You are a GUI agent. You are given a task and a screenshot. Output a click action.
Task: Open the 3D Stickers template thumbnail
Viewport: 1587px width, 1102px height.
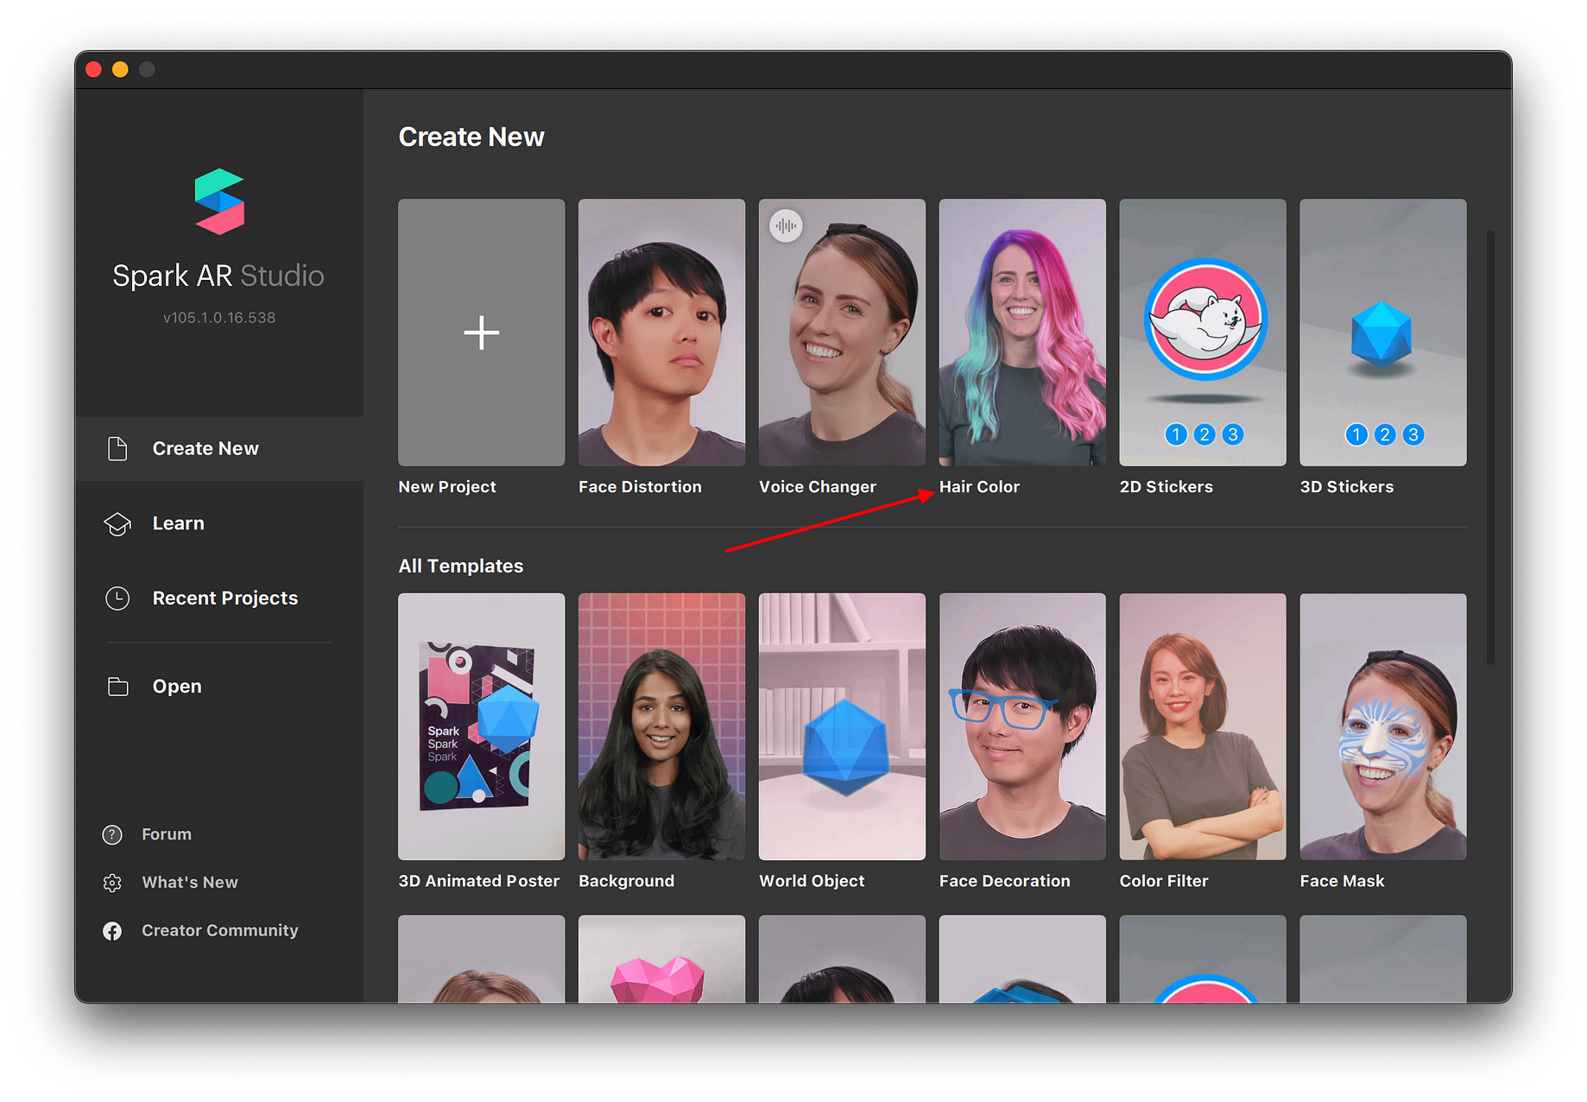point(1383,332)
